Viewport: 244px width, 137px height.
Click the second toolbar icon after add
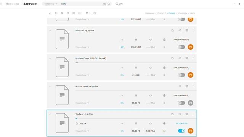(x=62, y=13)
